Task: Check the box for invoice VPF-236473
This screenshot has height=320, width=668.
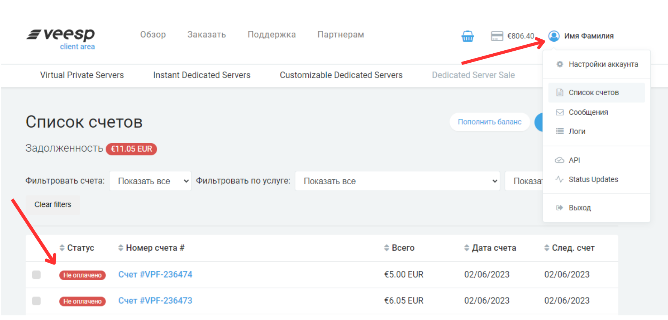Action: (x=36, y=301)
